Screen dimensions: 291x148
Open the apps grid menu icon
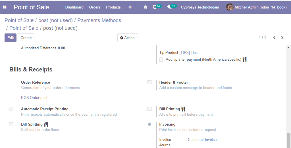5,7
